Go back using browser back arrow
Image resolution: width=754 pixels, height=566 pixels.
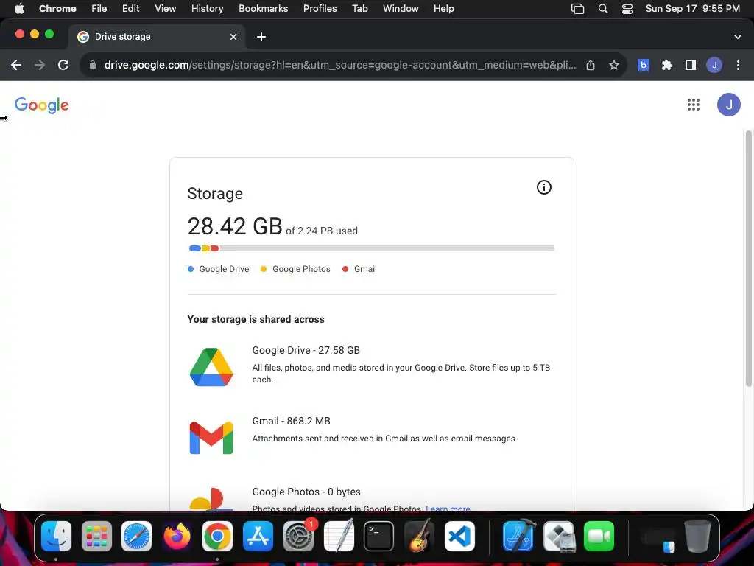pos(16,65)
